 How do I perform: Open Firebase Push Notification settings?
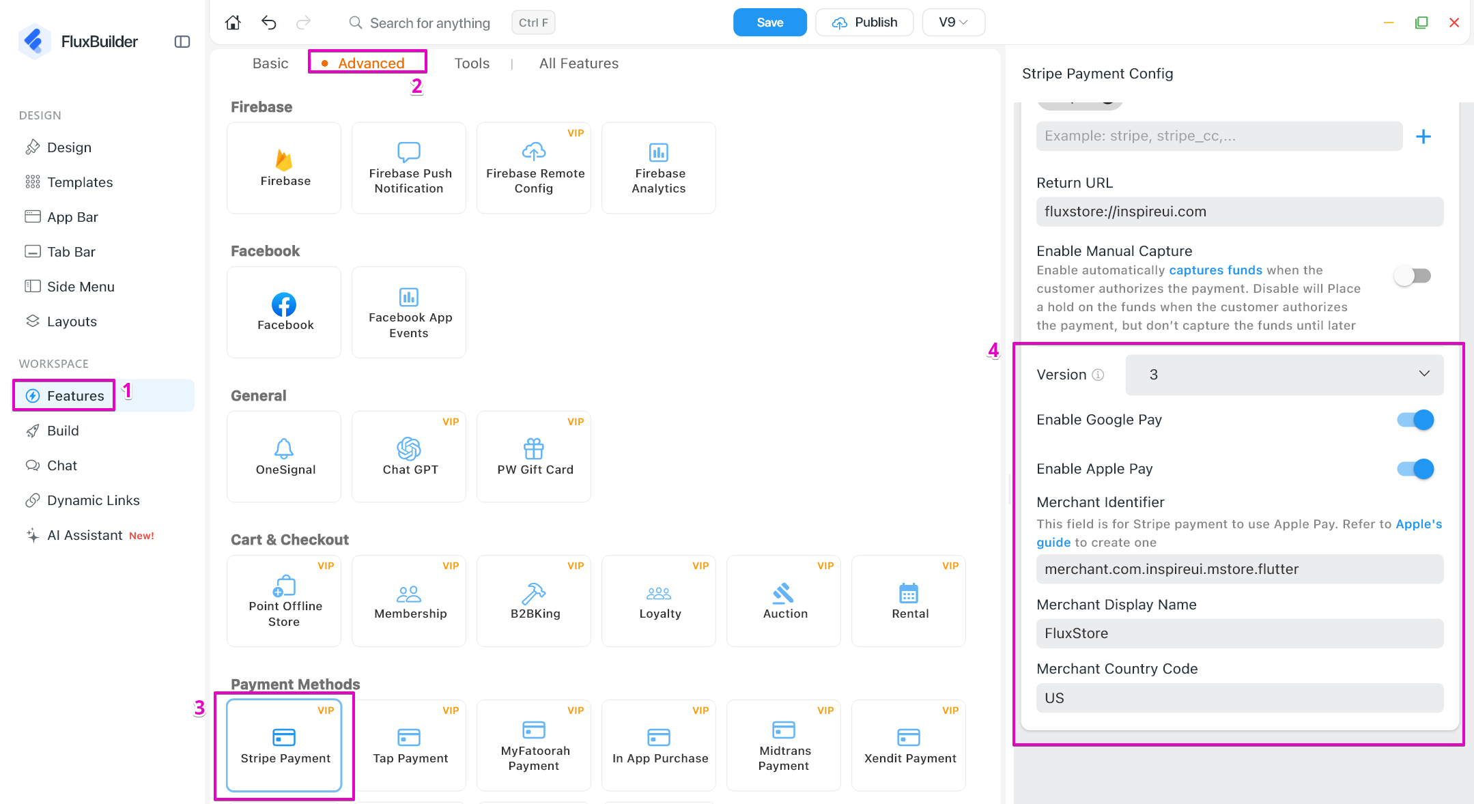point(409,168)
